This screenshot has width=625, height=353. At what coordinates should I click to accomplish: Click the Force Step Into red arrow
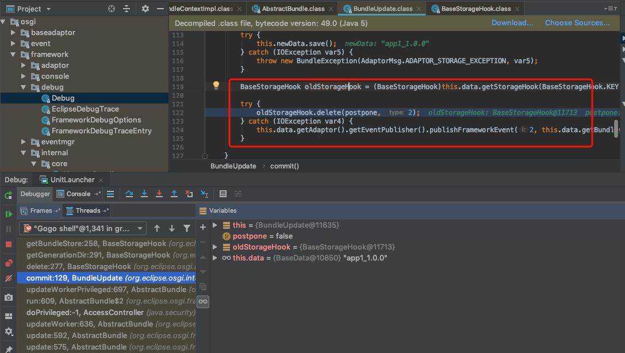[159, 194]
